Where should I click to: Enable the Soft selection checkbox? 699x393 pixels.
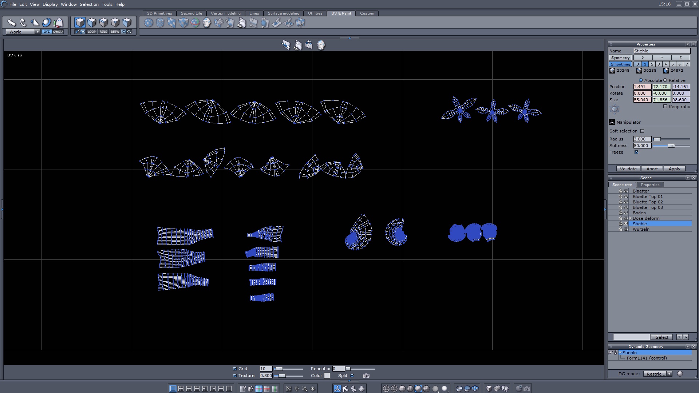[642, 131]
